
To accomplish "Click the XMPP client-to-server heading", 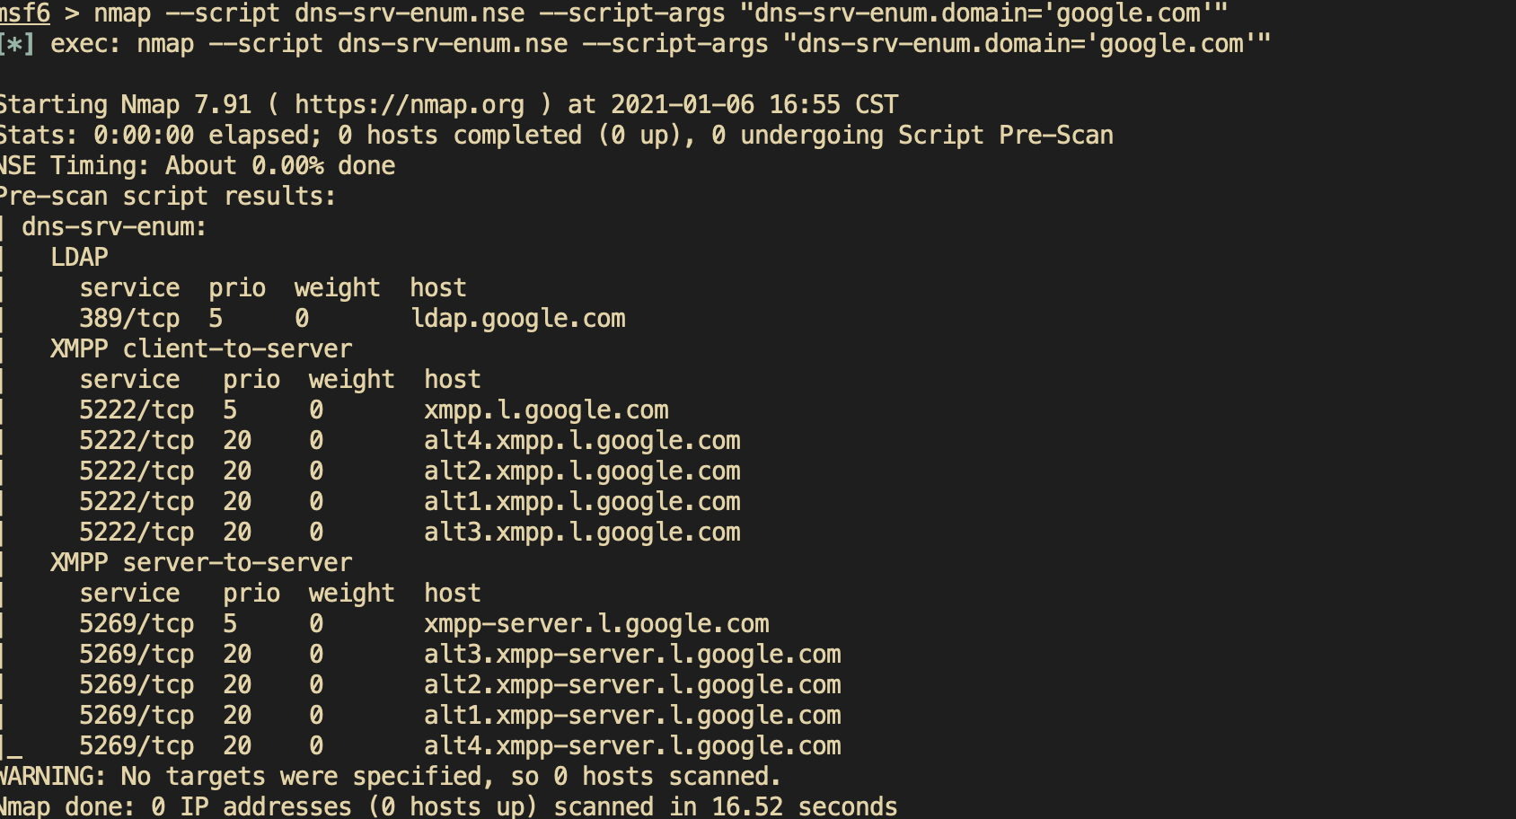I will pyautogui.click(x=201, y=349).
